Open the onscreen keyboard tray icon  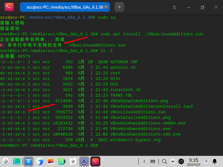click(153, 161)
